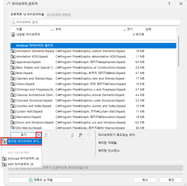Image resolution: width=187 pixels, height=186 pixels.
Task: Click icon of Annotation KOR.libpack
Action: [13, 57]
